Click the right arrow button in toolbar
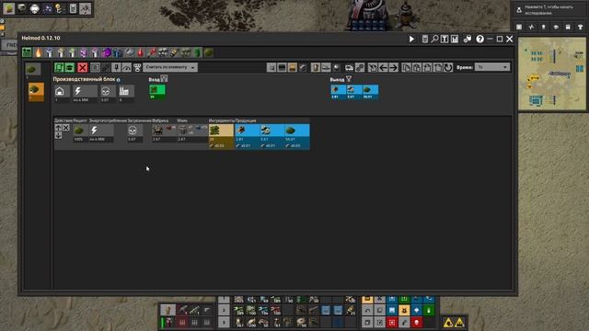 393,67
